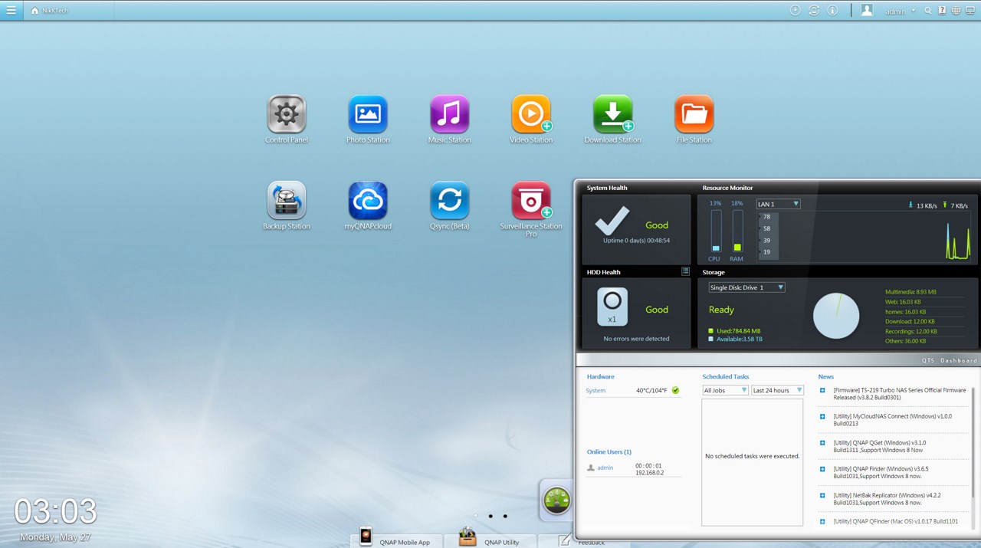Launch Backup Station
This screenshot has height=548, width=981.
[x=287, y=201]
